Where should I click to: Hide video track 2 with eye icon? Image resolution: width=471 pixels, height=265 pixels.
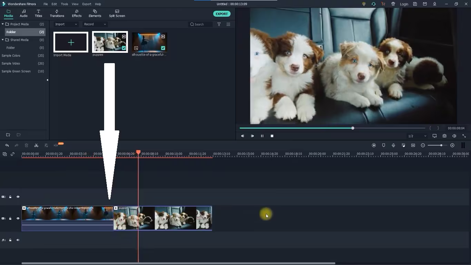[x=18, y=197]
